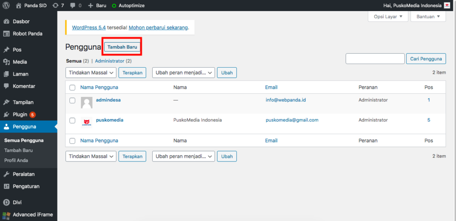
Task: Click the Robot Panda sidebar icon
Action: tap(6, 34)
